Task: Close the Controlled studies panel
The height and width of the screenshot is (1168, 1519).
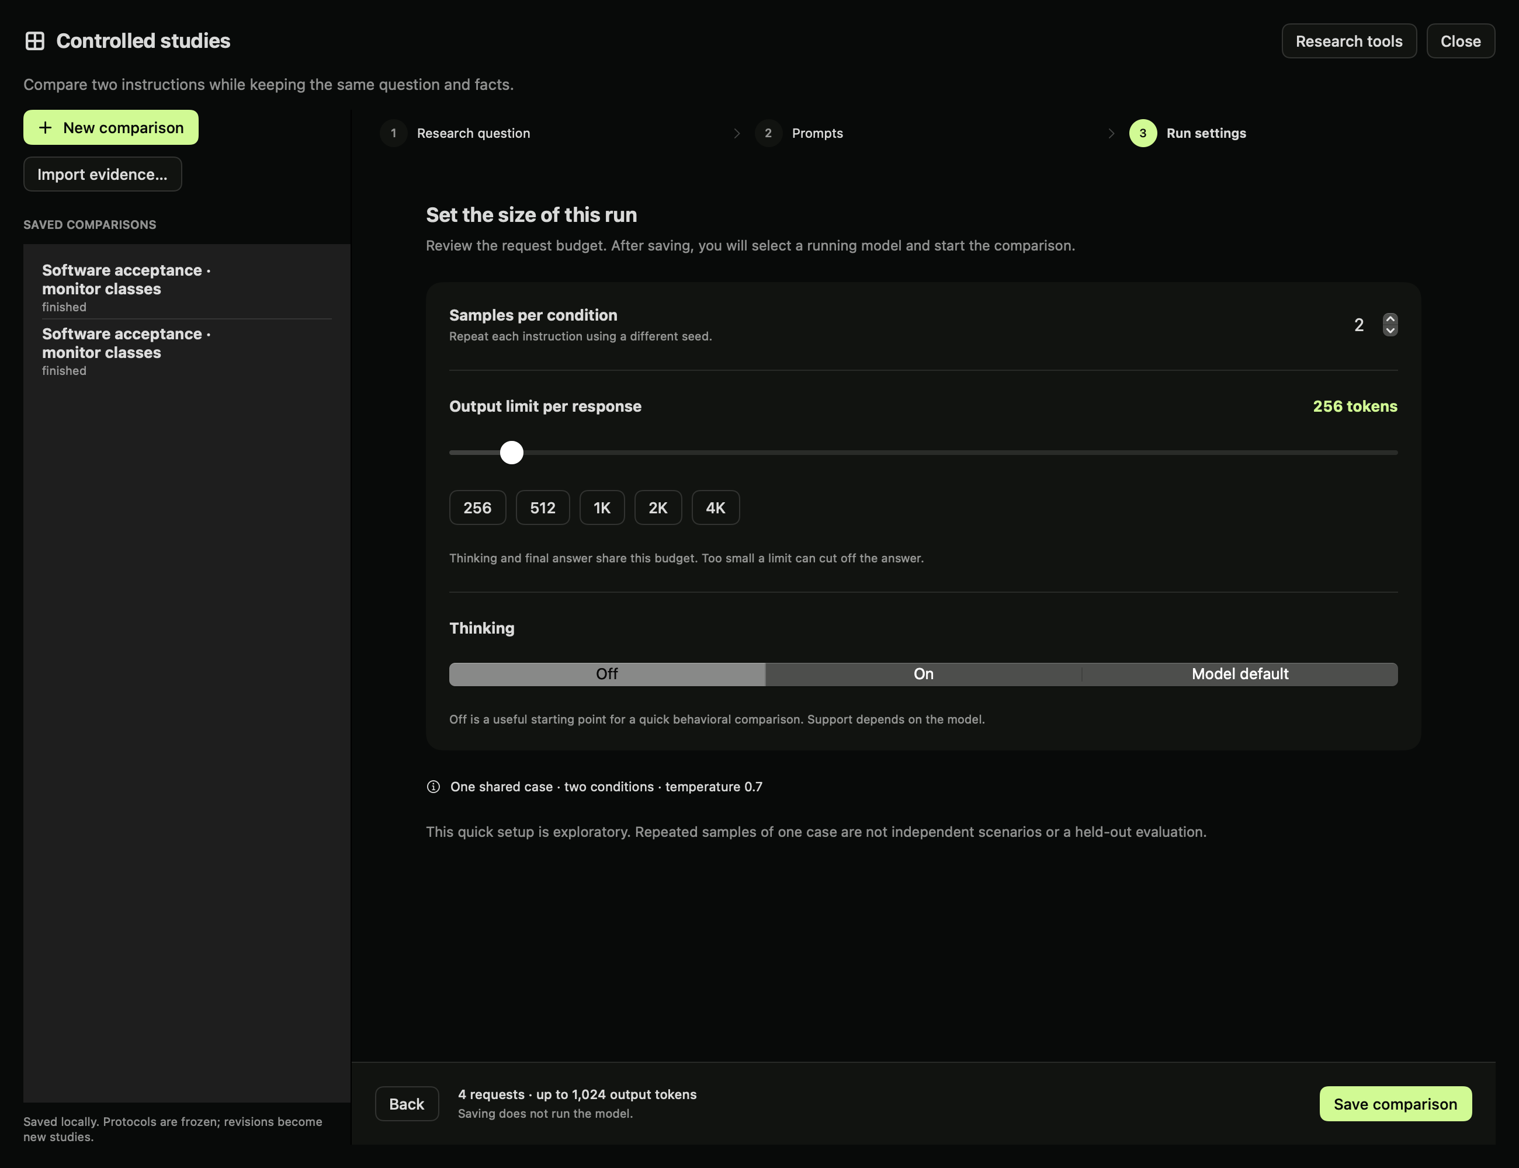Action: pyautogui.click(x=1461, y=41)
